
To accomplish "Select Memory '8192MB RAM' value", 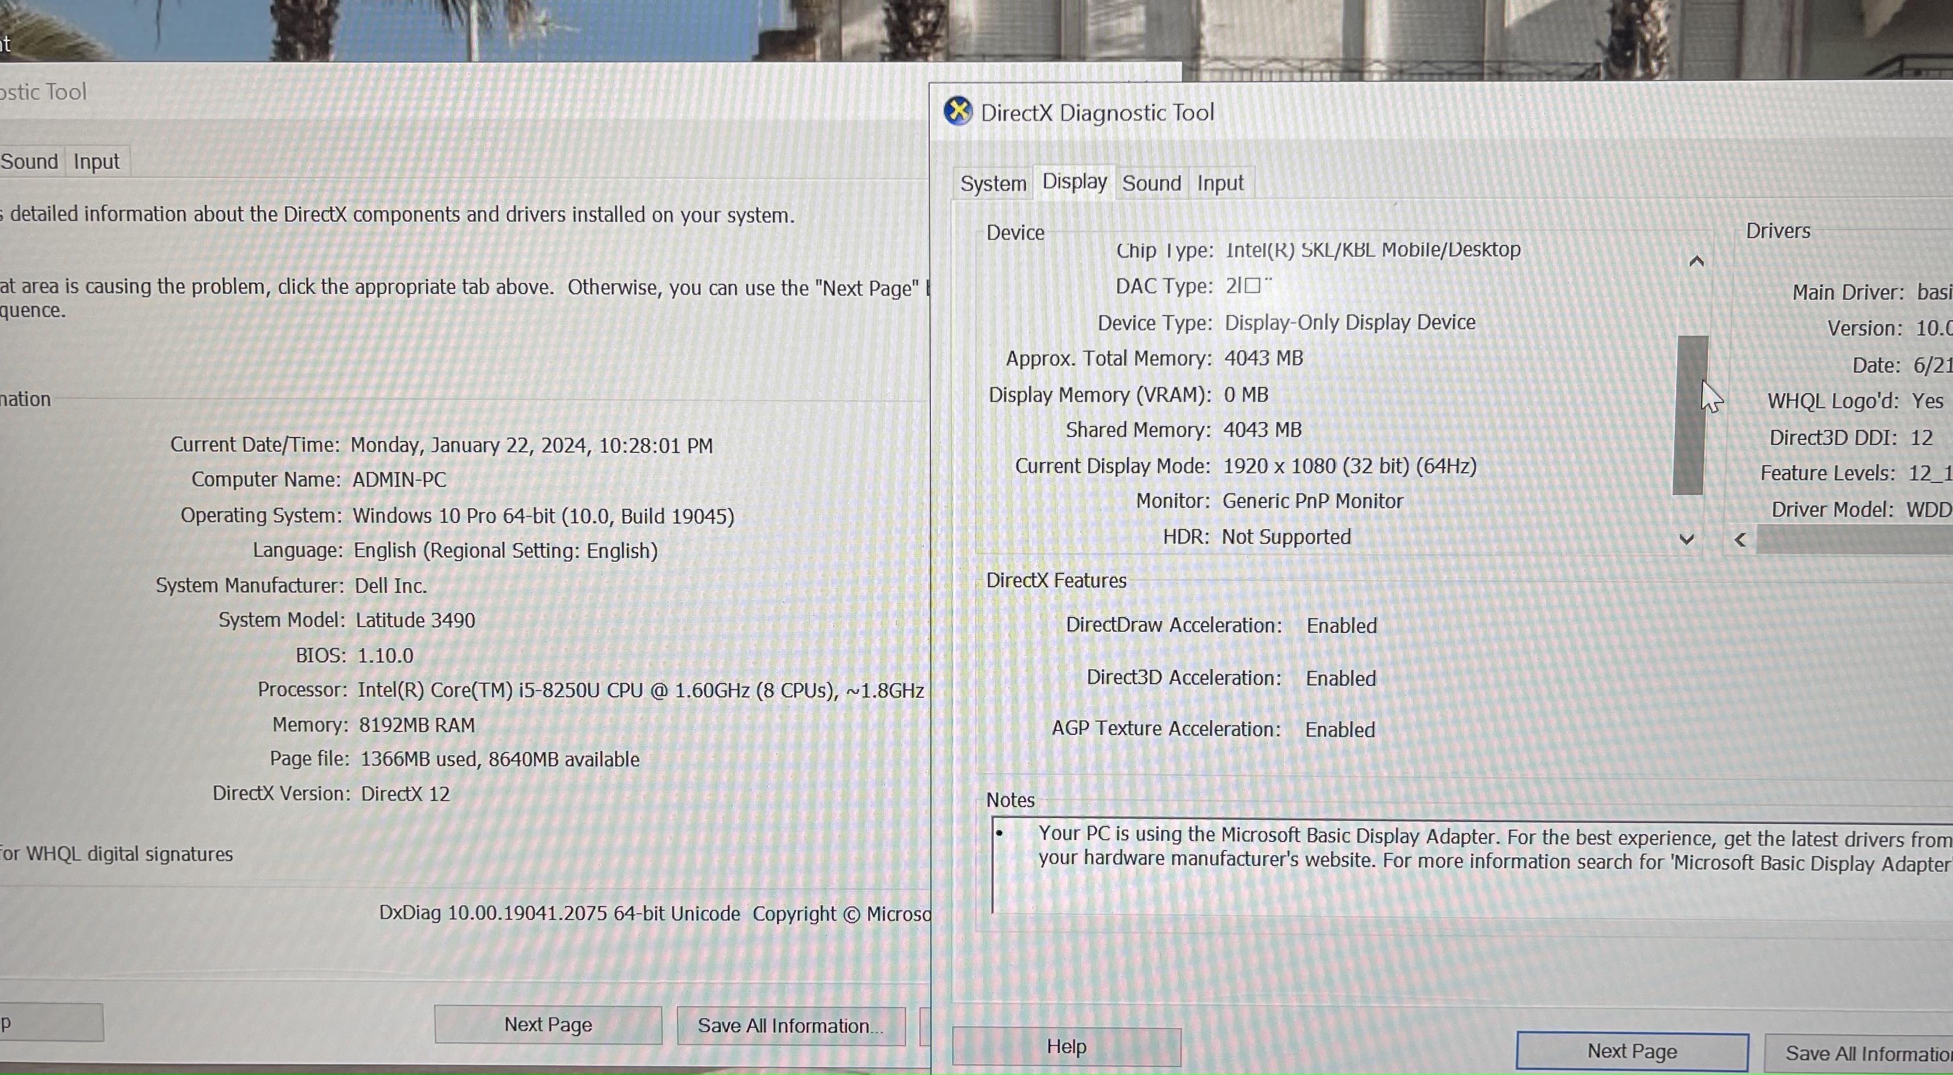I will tap(416, 725).
